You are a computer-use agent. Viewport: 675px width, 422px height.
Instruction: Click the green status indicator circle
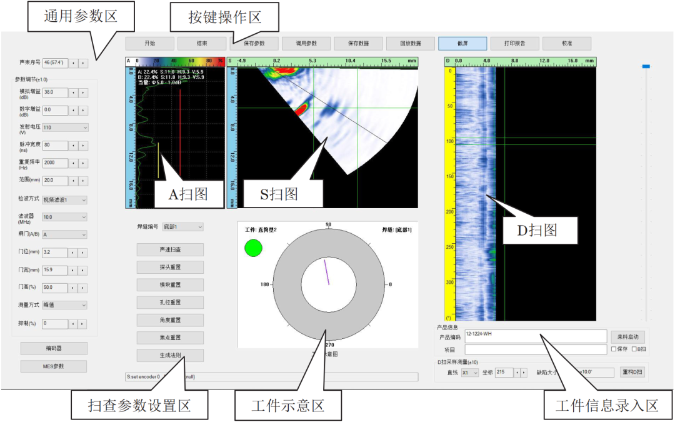point(254,248)
